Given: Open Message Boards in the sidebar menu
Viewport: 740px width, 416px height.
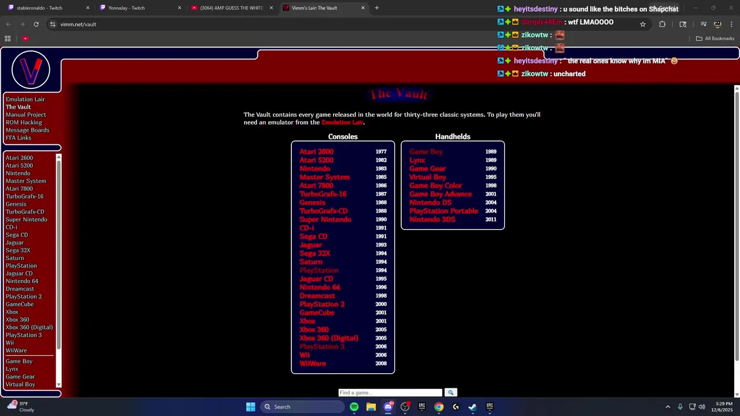Looking at the screenshot, I should [28, 130].
